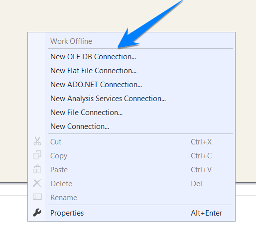This screenshot has height=240, width=256.
Task: Choose New Flat File Connection
Action: [x=93, y=71]
